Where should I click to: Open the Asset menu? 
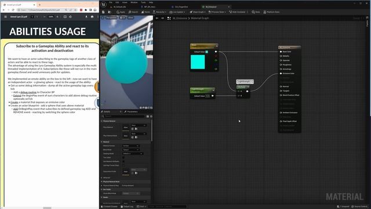(x=125, y=2)
